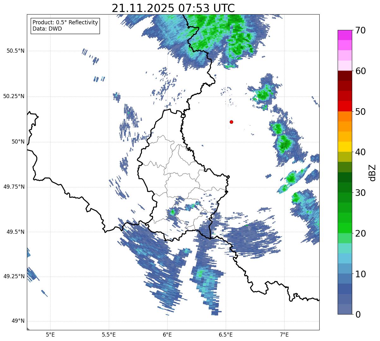This screenshot has height=341, width=380.
Task: Click the "Product: 0.5° Reflectivity" legend text
Action: pos(65,23)
